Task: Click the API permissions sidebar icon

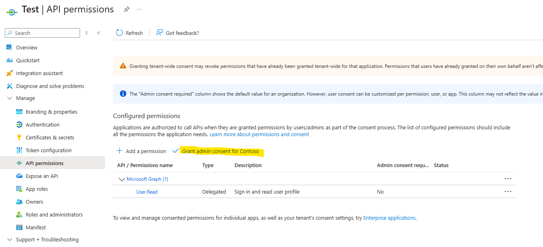Action: tap(19, 163)
